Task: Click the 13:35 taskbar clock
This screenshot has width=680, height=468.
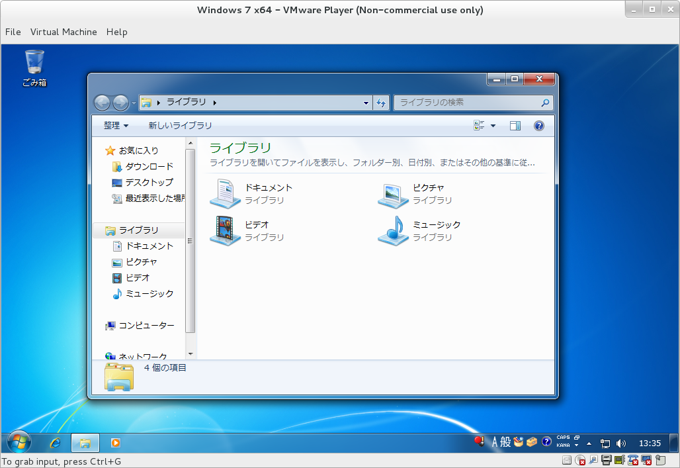Action: point(650,444)
